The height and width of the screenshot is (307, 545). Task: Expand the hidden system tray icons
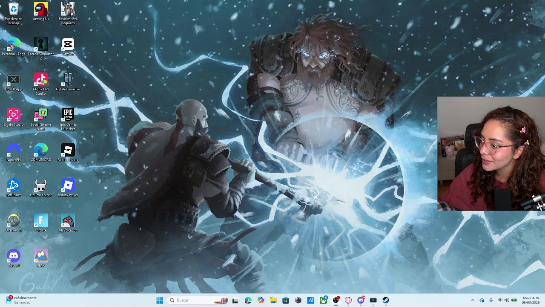tap(473, 300)
